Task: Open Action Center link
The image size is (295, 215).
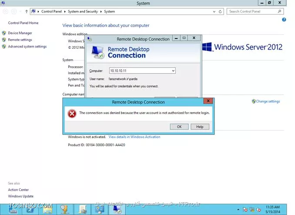Action: tap(18, 190)
